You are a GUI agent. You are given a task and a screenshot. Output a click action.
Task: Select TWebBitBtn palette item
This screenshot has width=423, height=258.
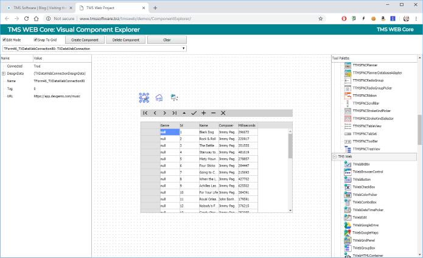361,164
